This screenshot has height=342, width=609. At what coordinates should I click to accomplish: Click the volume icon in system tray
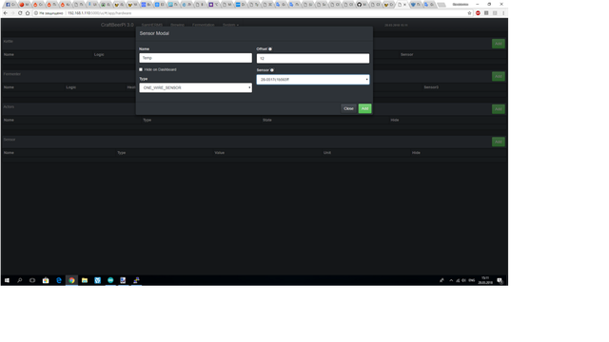pos(463,280)
